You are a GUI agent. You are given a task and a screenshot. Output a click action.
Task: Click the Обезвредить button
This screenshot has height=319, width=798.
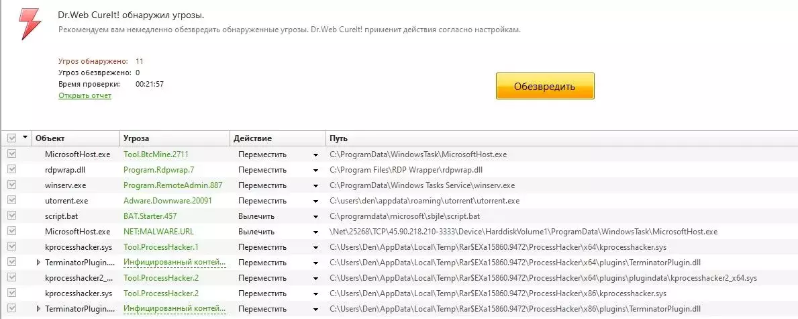[545, 86]
